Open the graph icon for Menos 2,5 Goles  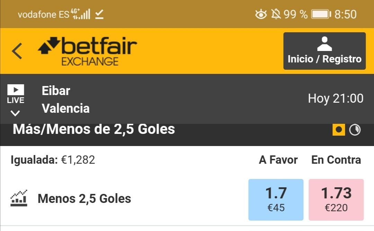(19, 198)
